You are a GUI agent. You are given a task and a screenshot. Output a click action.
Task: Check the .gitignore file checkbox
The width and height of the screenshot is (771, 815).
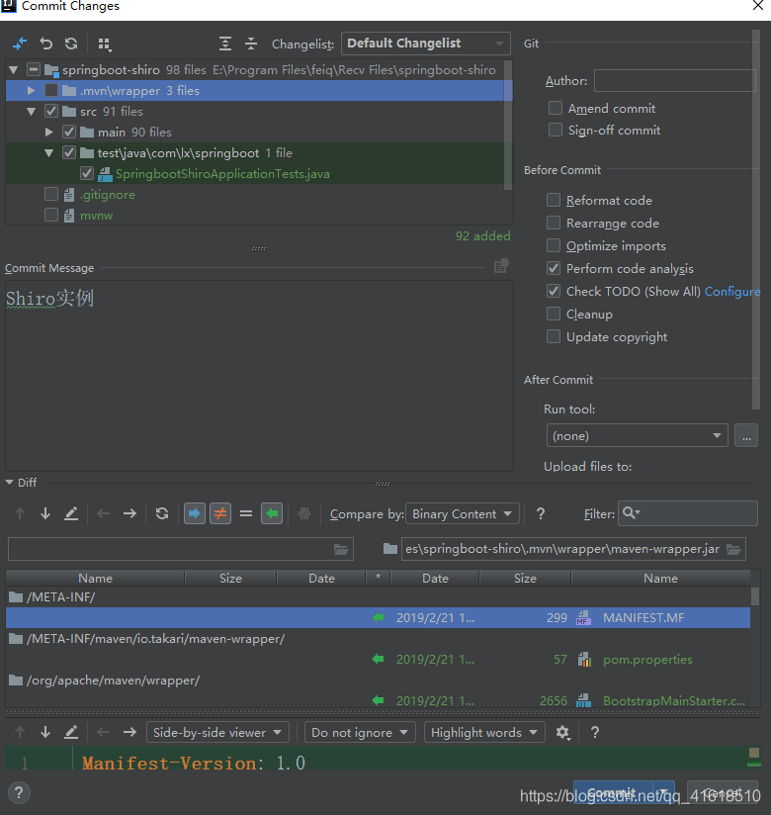click(x=51, y=195)
